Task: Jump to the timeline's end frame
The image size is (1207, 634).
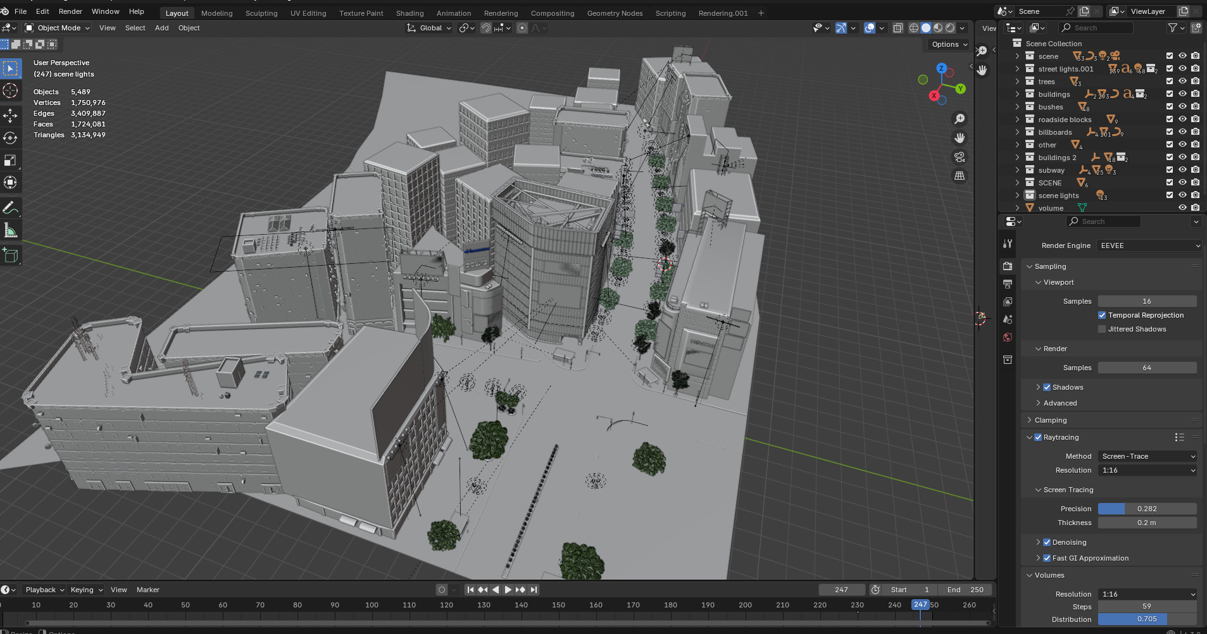Action: (534, 590)
